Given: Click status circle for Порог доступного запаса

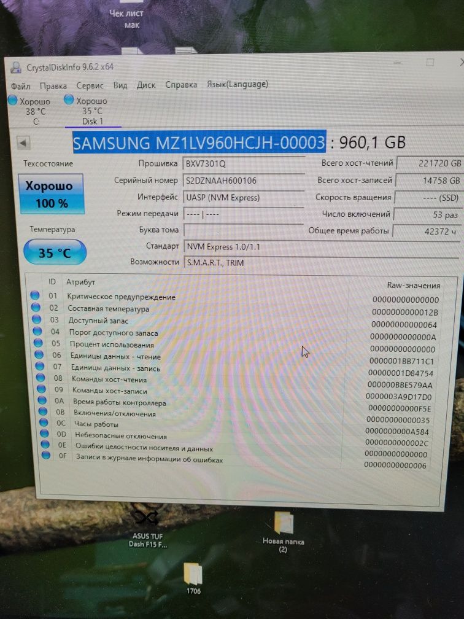Looking at the screenshot, I should pos(37,331).
